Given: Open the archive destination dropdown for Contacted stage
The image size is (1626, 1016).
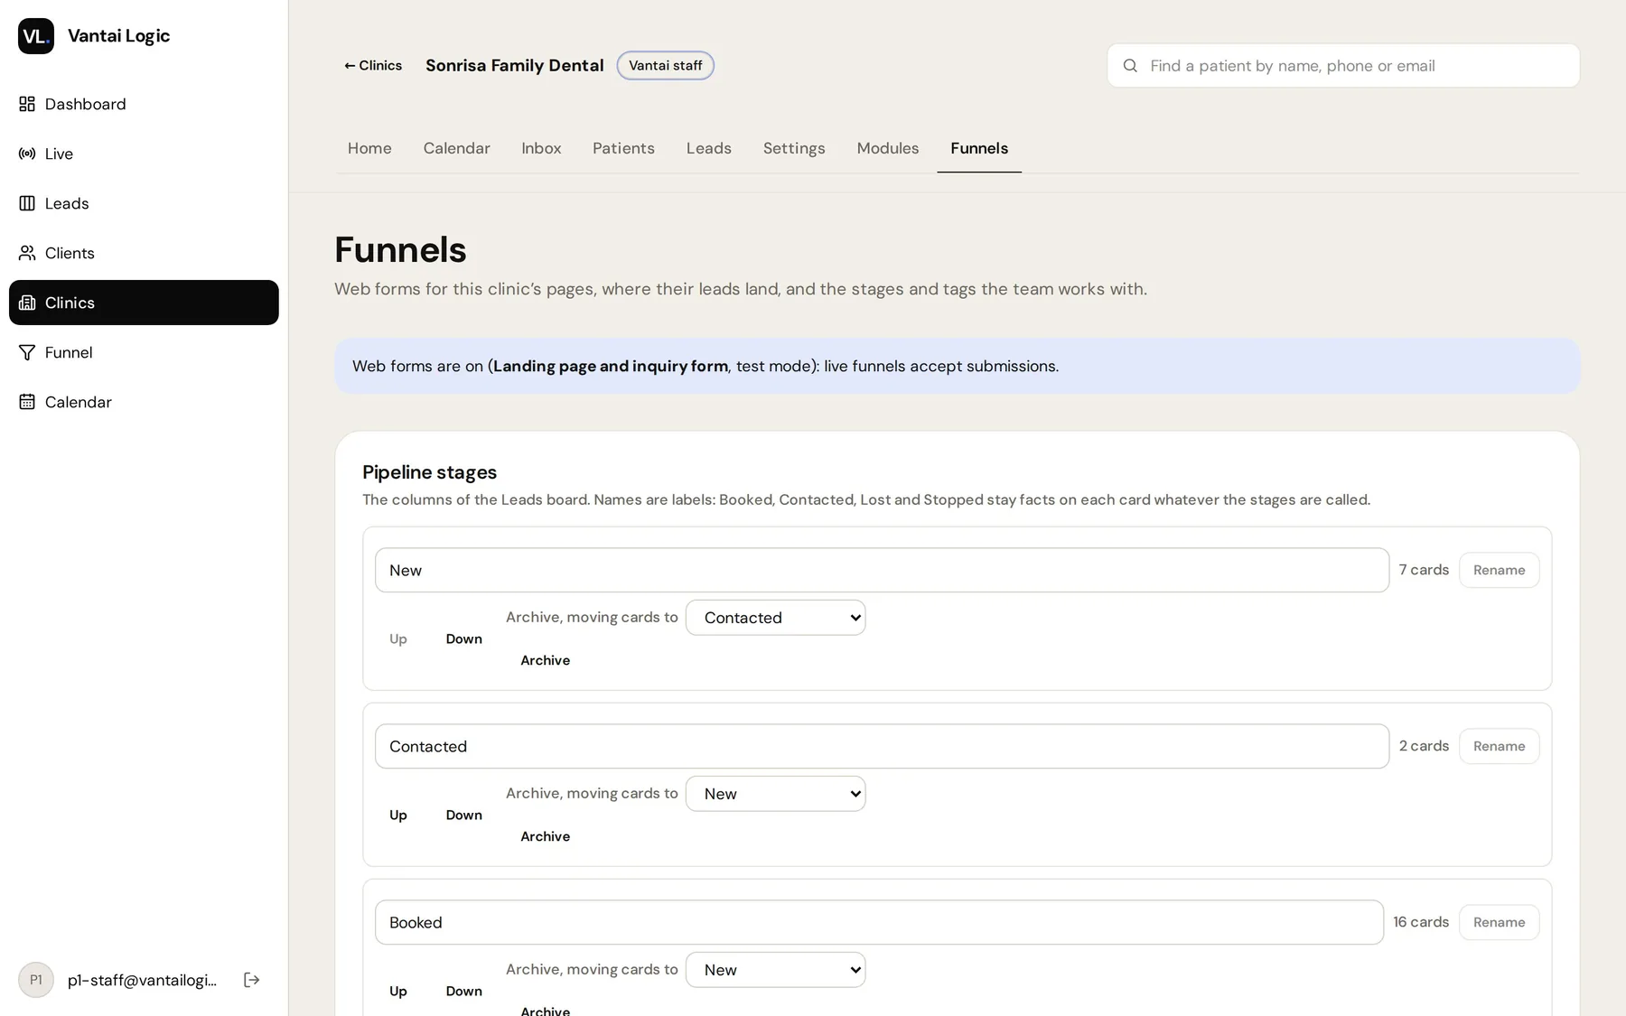Looking at the screenshot, I should tap(776, 794).
